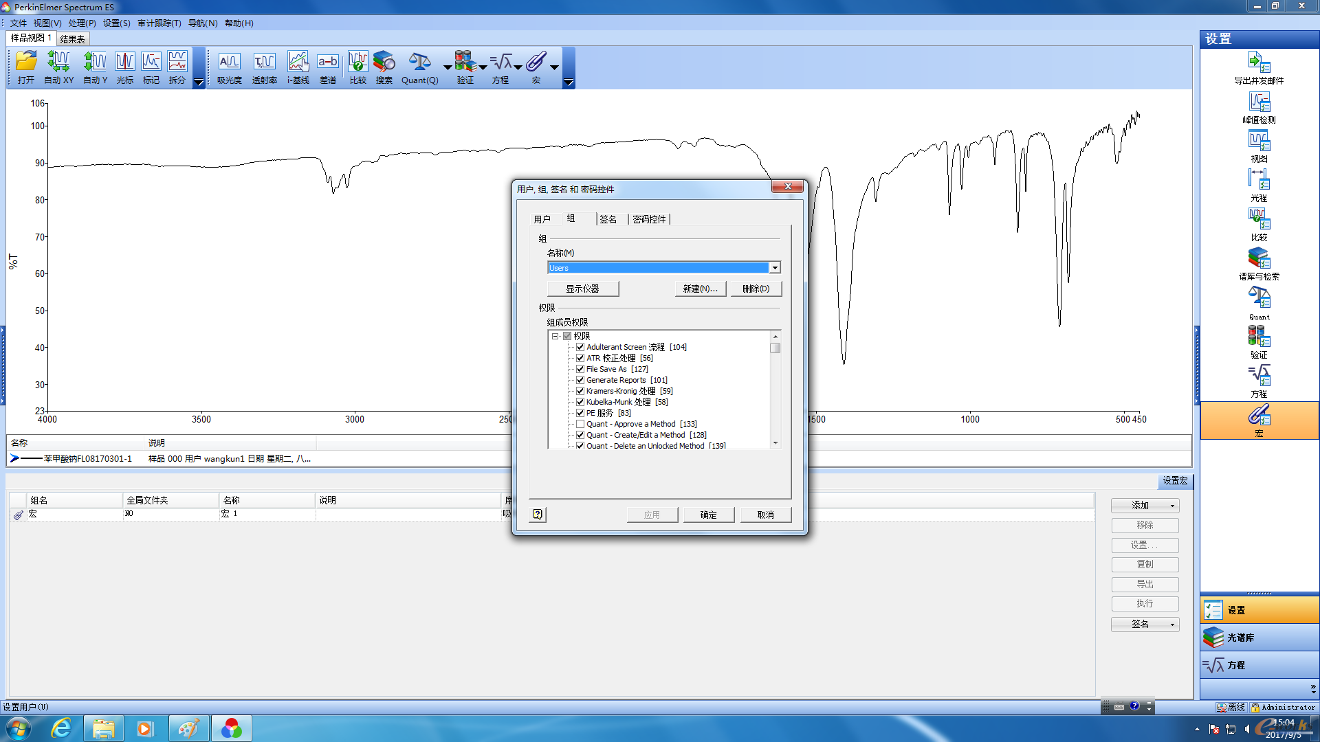
Task: Click the 显示仪器 button
Action: [582, 289]
